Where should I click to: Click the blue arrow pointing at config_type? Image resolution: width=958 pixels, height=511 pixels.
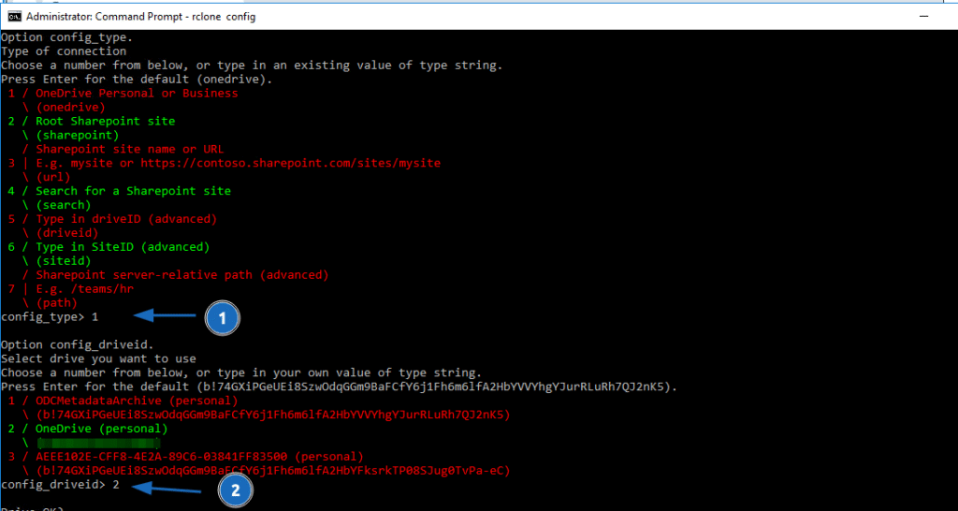click(x=167, y=318)
